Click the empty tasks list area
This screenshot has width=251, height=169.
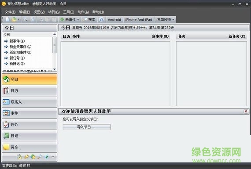pyautogui.click(x=211, y=74)
